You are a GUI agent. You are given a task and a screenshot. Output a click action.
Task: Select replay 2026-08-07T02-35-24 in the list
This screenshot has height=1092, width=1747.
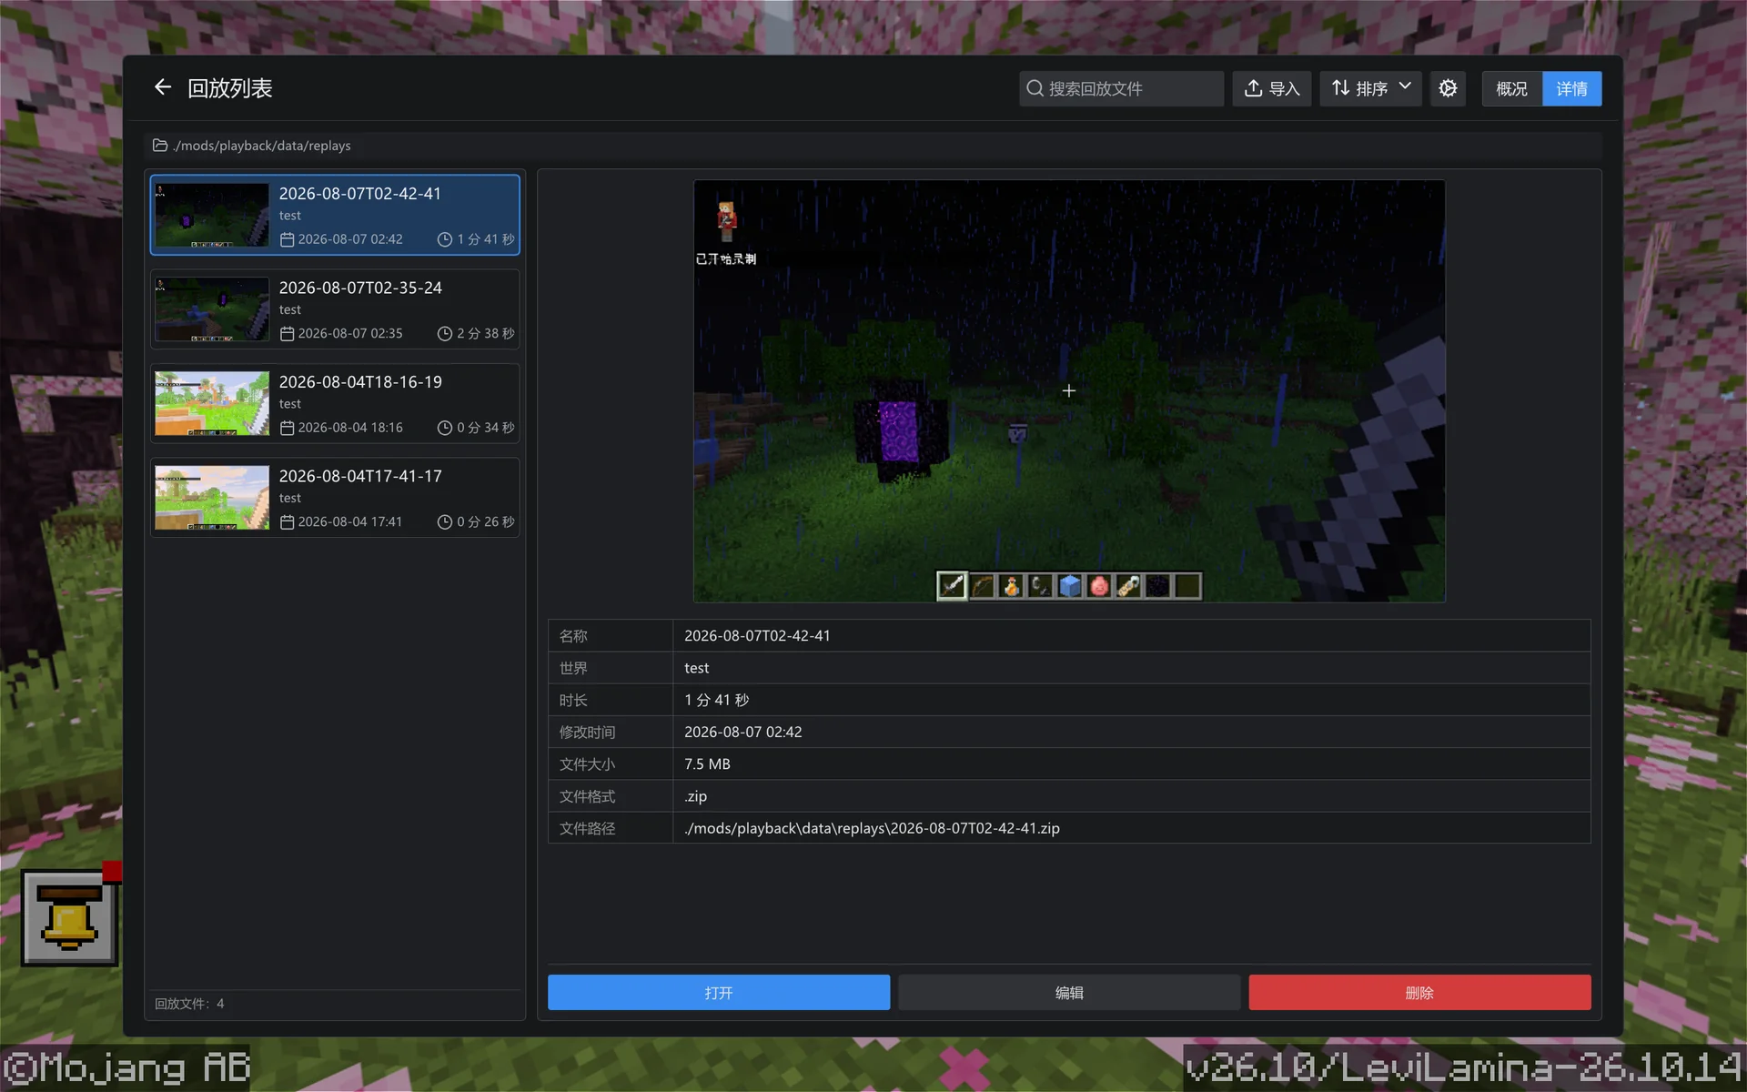pos(335,309)
